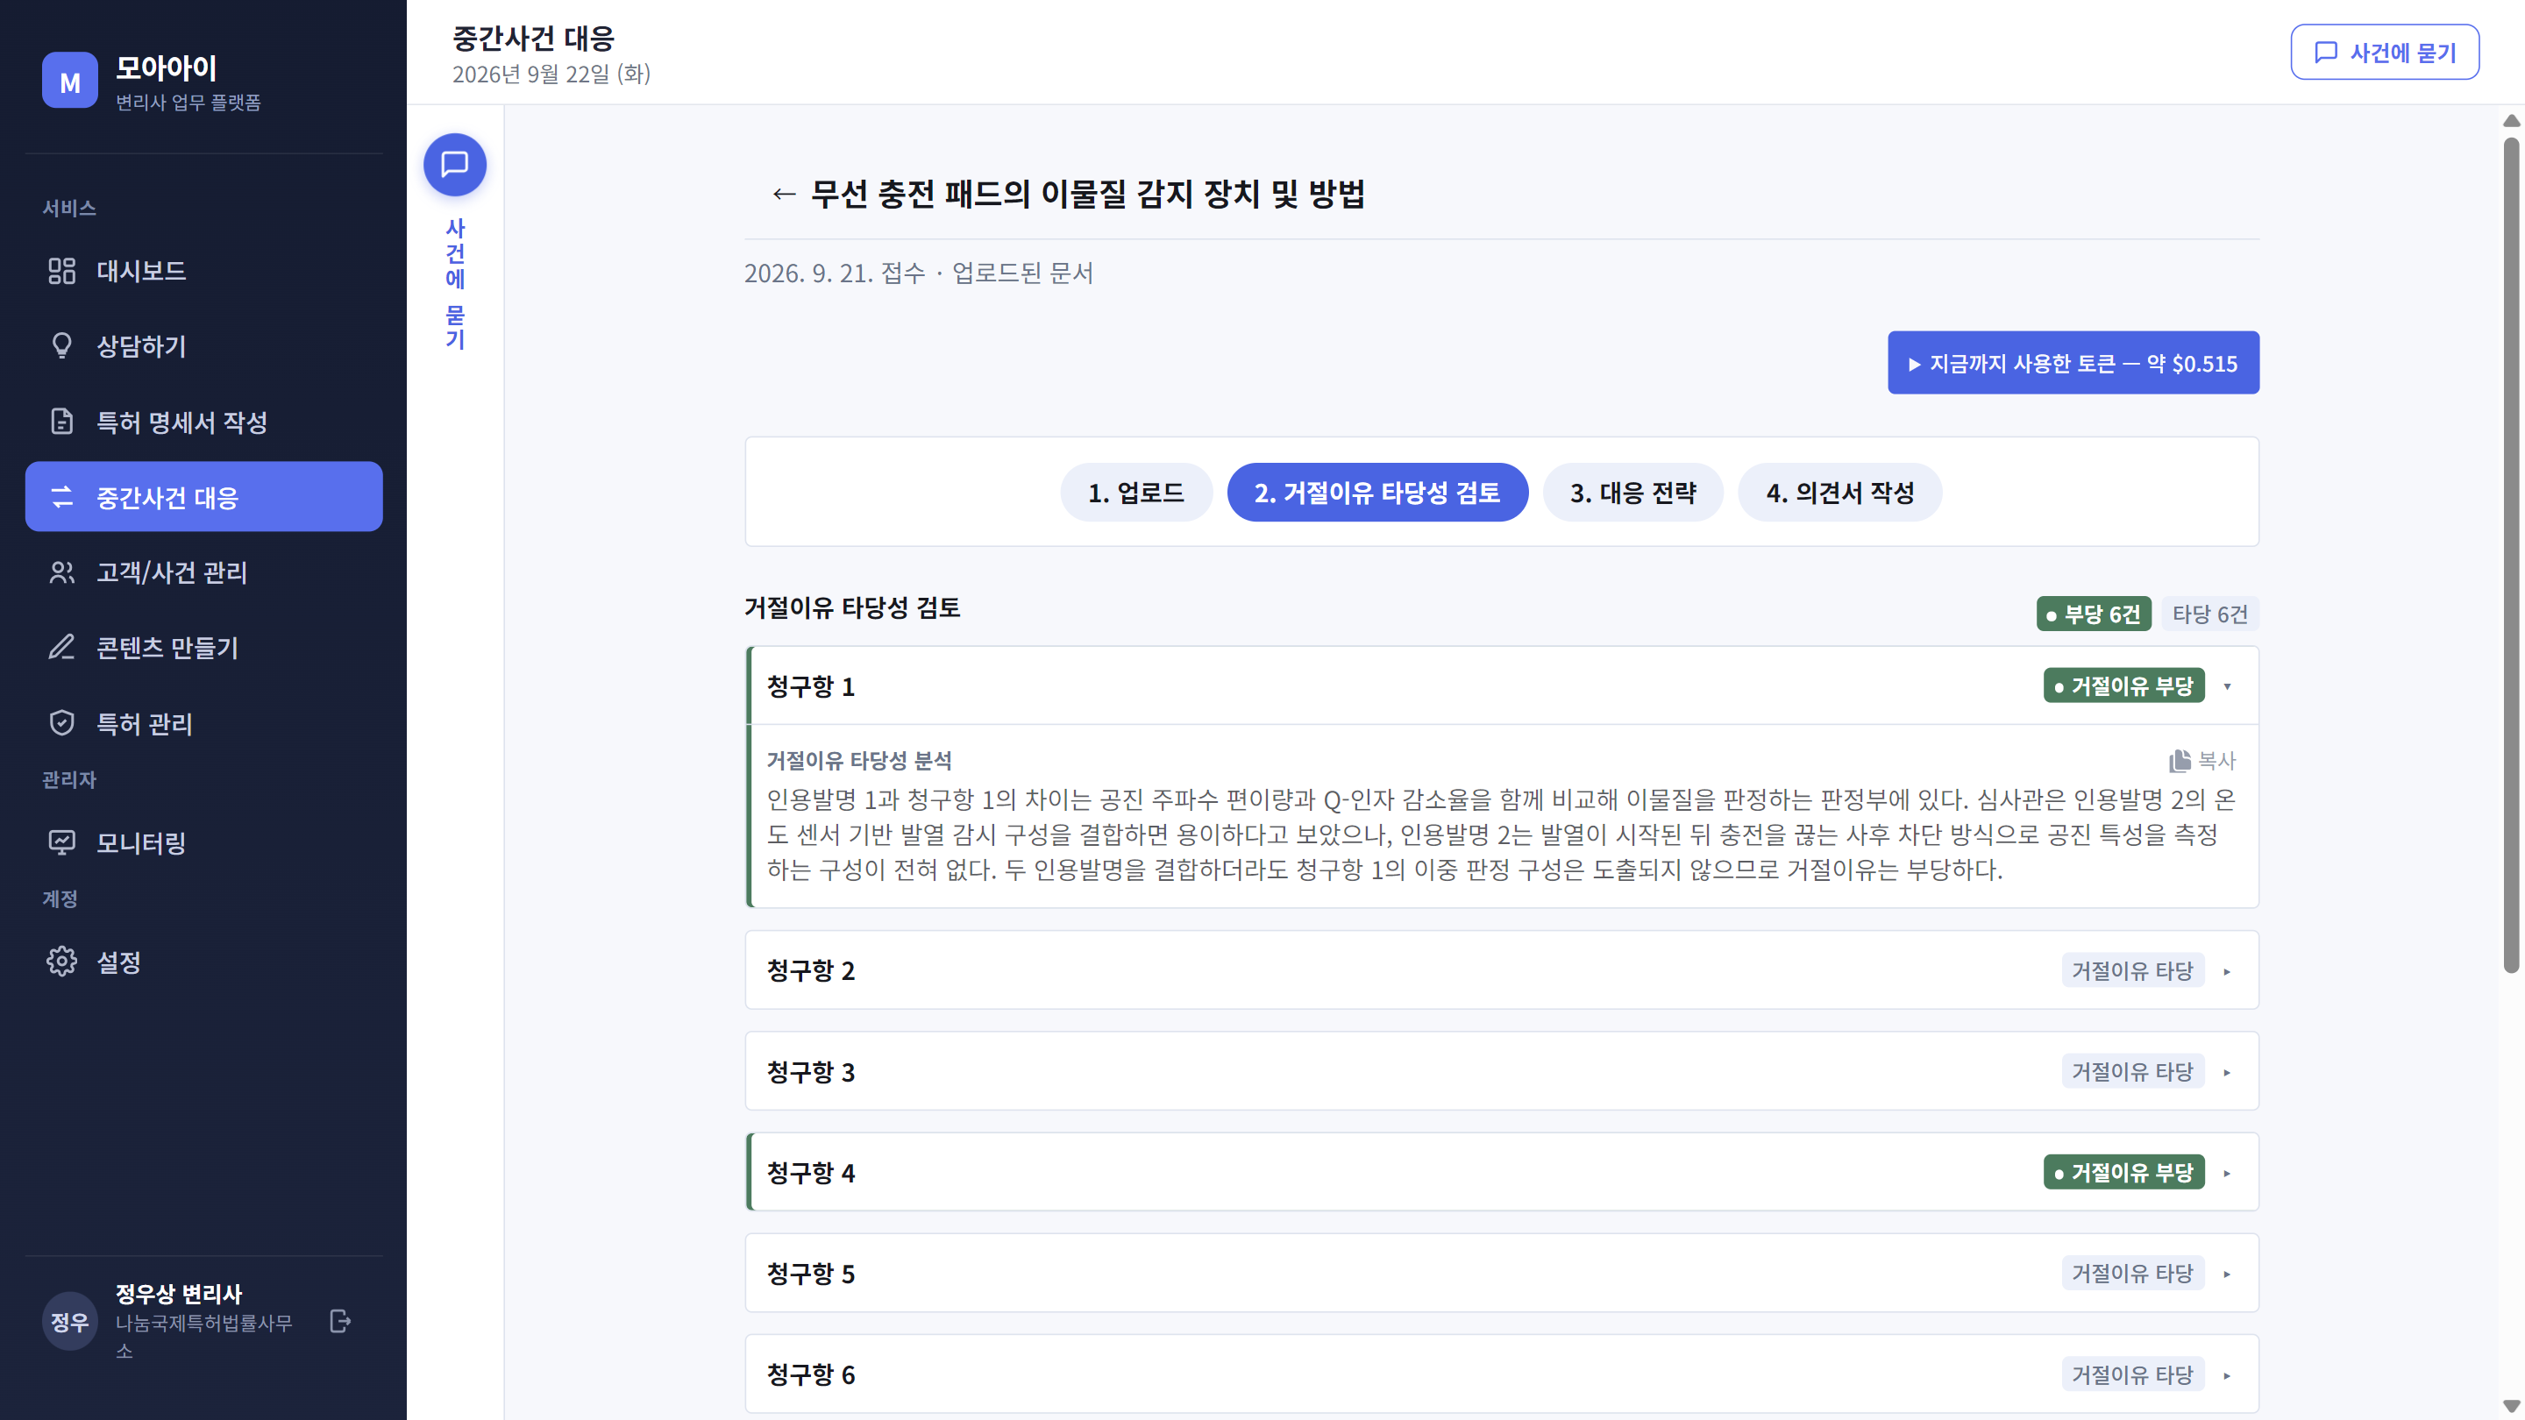Click the scrollbar up arrow
The width and height of the screenshot is (2525, 1420).
pos(2511,121)
